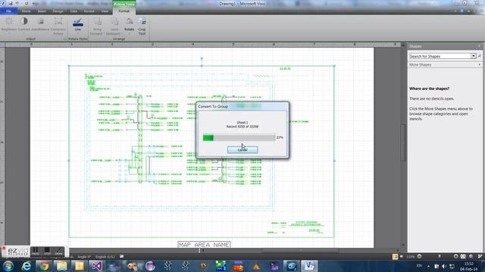Switch to Visio taskbar button
The height and width of the screenshot is (272, 485).
click(x=308, y=266)
